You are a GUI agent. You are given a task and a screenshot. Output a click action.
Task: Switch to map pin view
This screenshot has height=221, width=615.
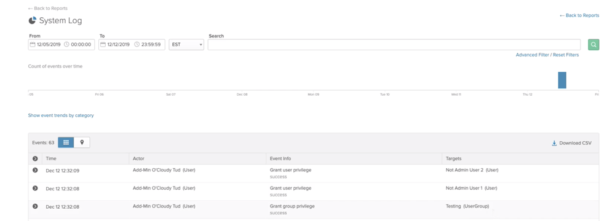tap(82, 142)
